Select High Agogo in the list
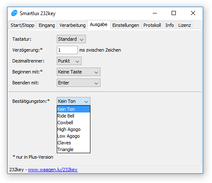212x183 pixels. coord(74,129)
